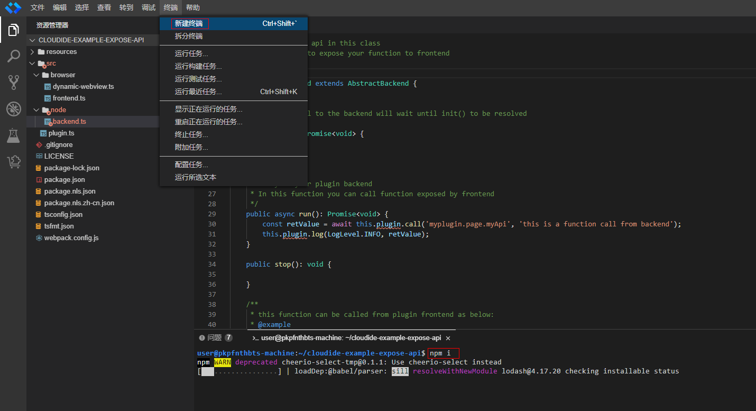The height and width of the screenshot is (411, 756).
Task: Collapse the src folder
Action: pos(51,63)
